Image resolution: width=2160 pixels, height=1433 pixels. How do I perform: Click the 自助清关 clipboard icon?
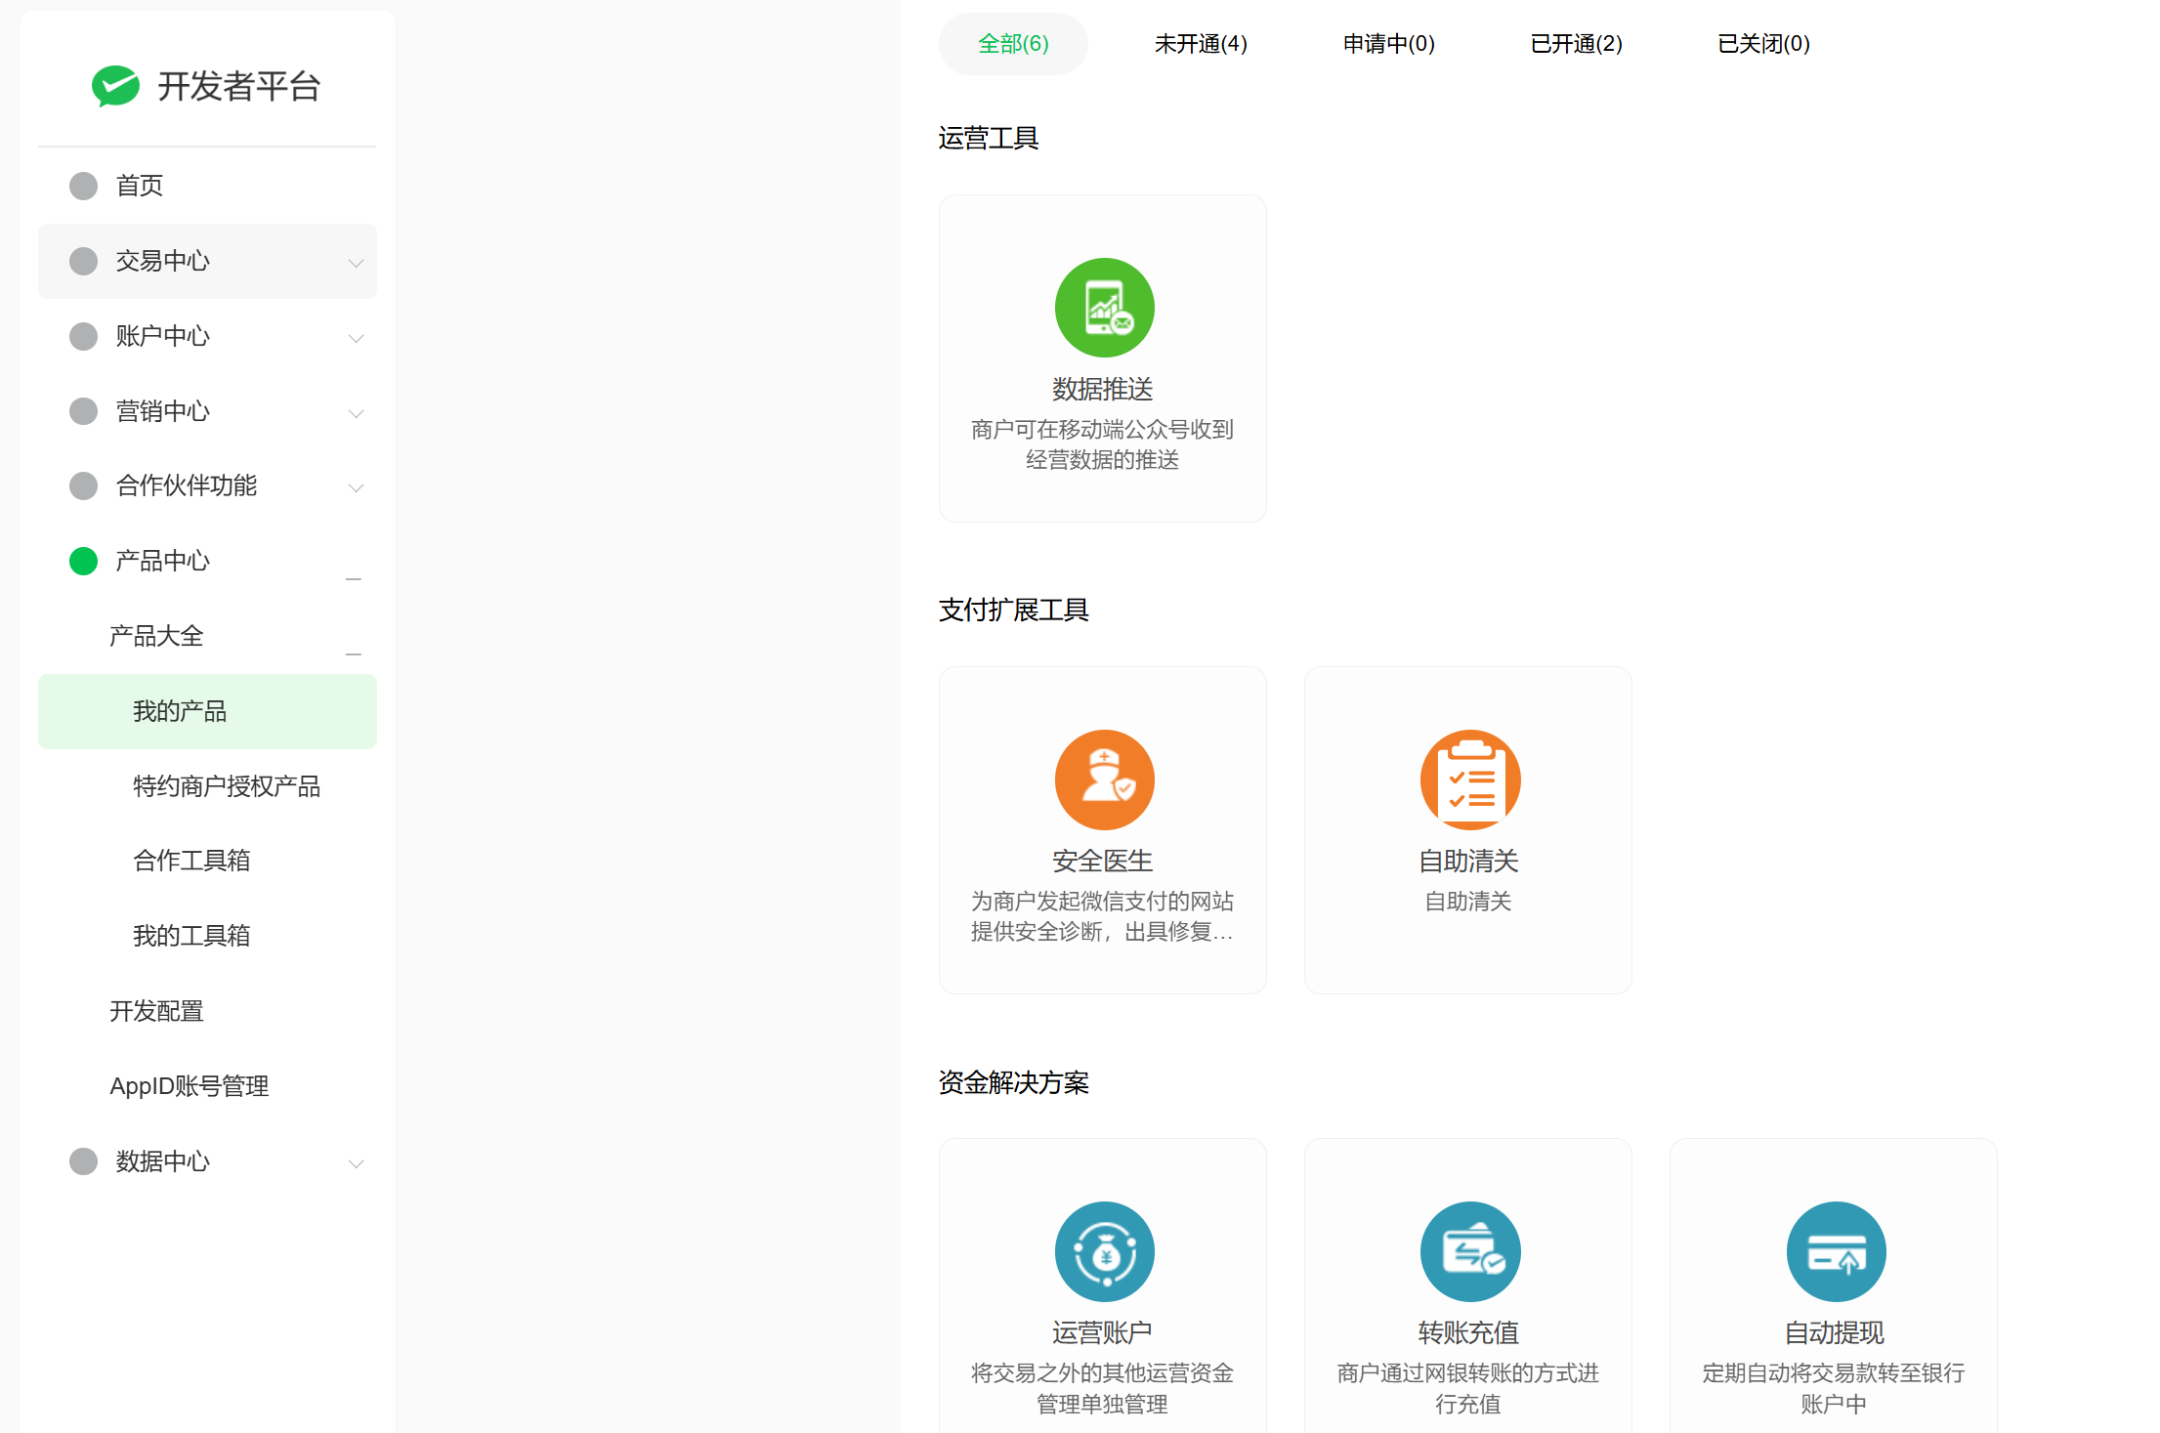click(x=1469, y=780)
